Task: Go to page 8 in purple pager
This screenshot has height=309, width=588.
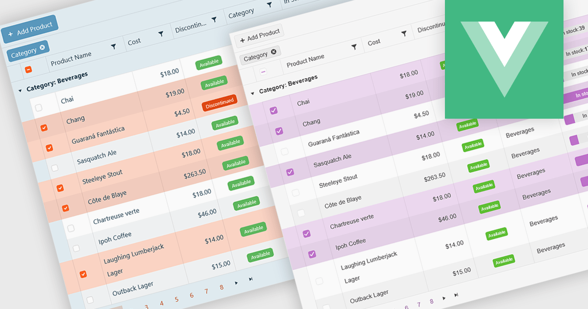Action: (431, 301)
